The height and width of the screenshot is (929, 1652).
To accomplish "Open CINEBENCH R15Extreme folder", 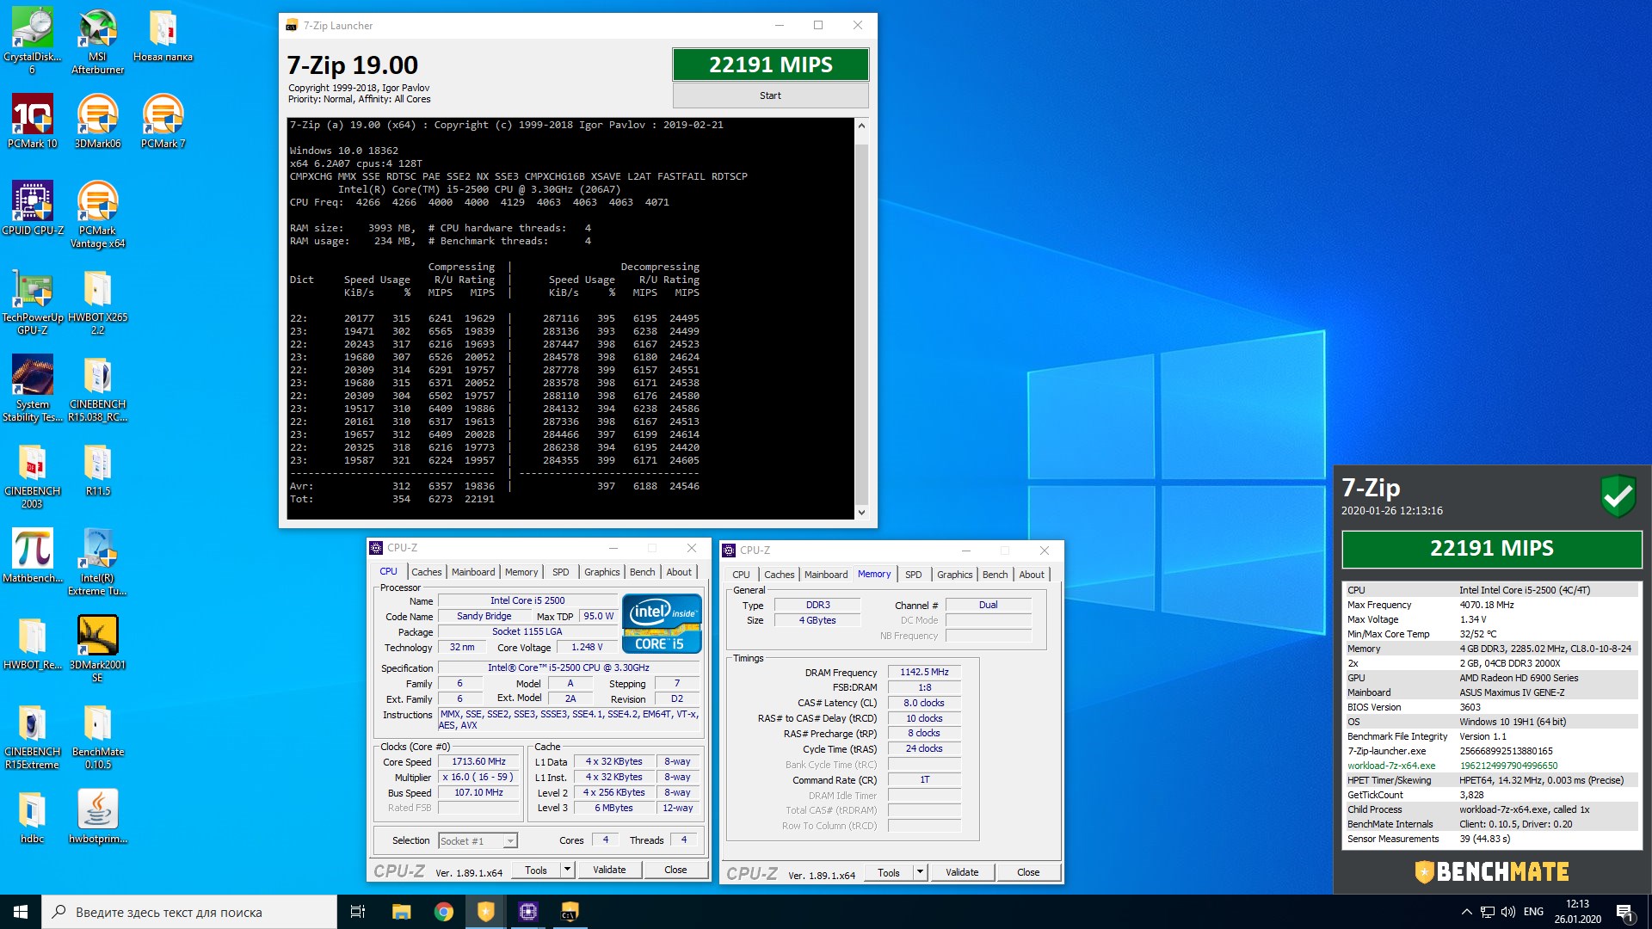I will [x=33, y=735].
